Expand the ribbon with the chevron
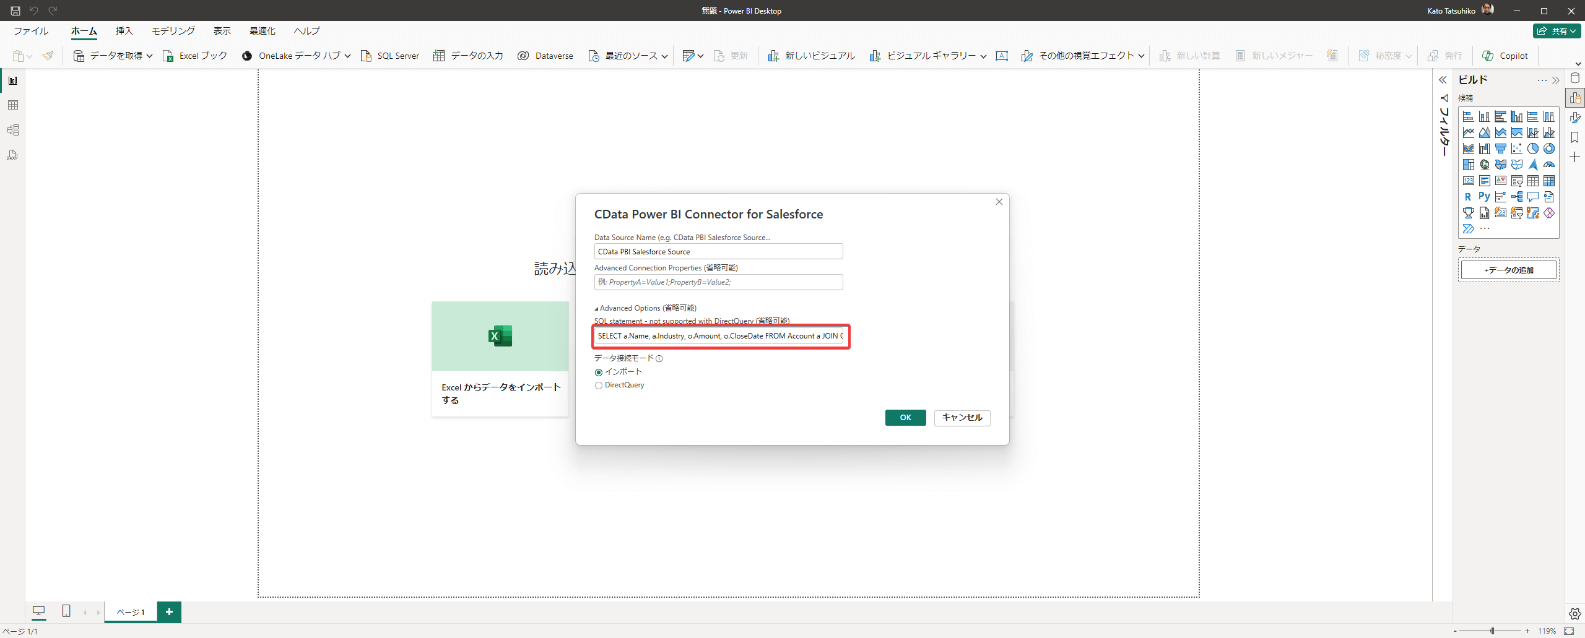 [x=1578, y=64]
